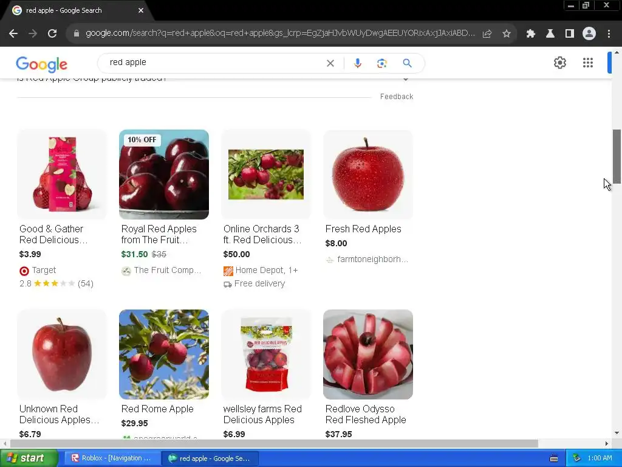
Task: Open wellsley farms Red Delicious Apples title
Action: click(x=262, y=414)
